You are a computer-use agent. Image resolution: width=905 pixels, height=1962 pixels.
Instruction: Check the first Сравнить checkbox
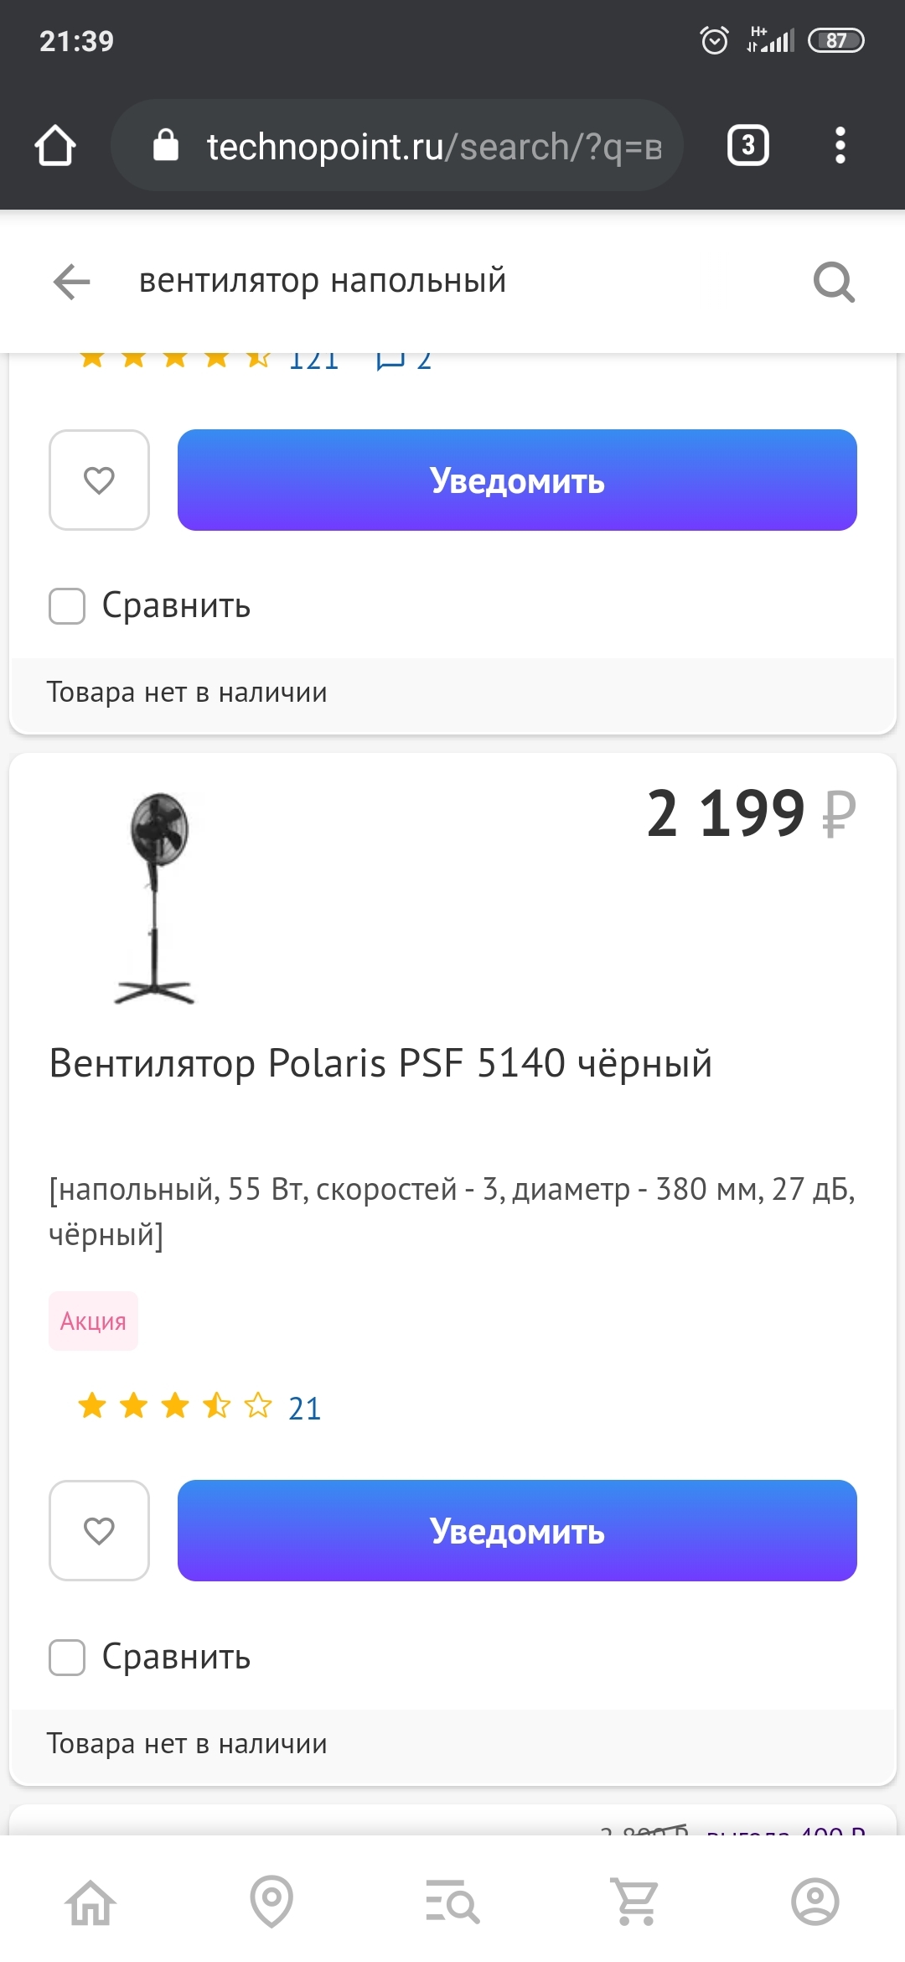point(67,606)
